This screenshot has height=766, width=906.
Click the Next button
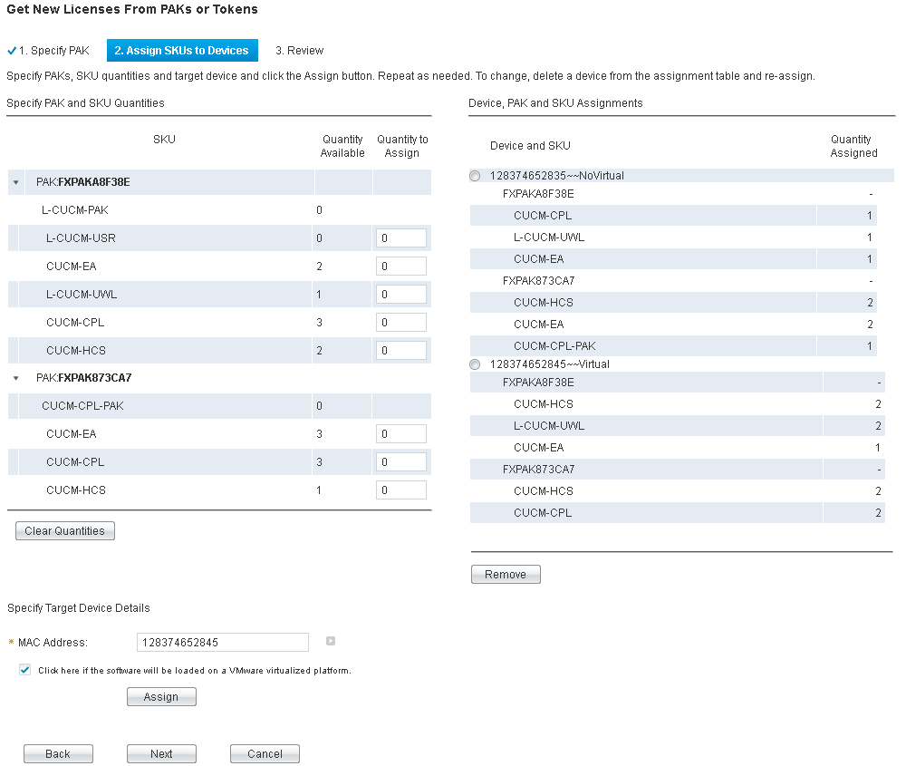click(x=161, y=754)
